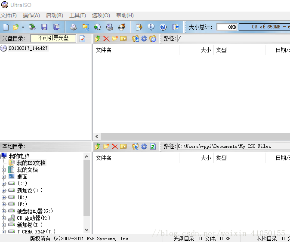Image resolution: width=290 pixels, height=242 pixels.
Task: Expand the (F:) drive node
Action: point(3,204)
